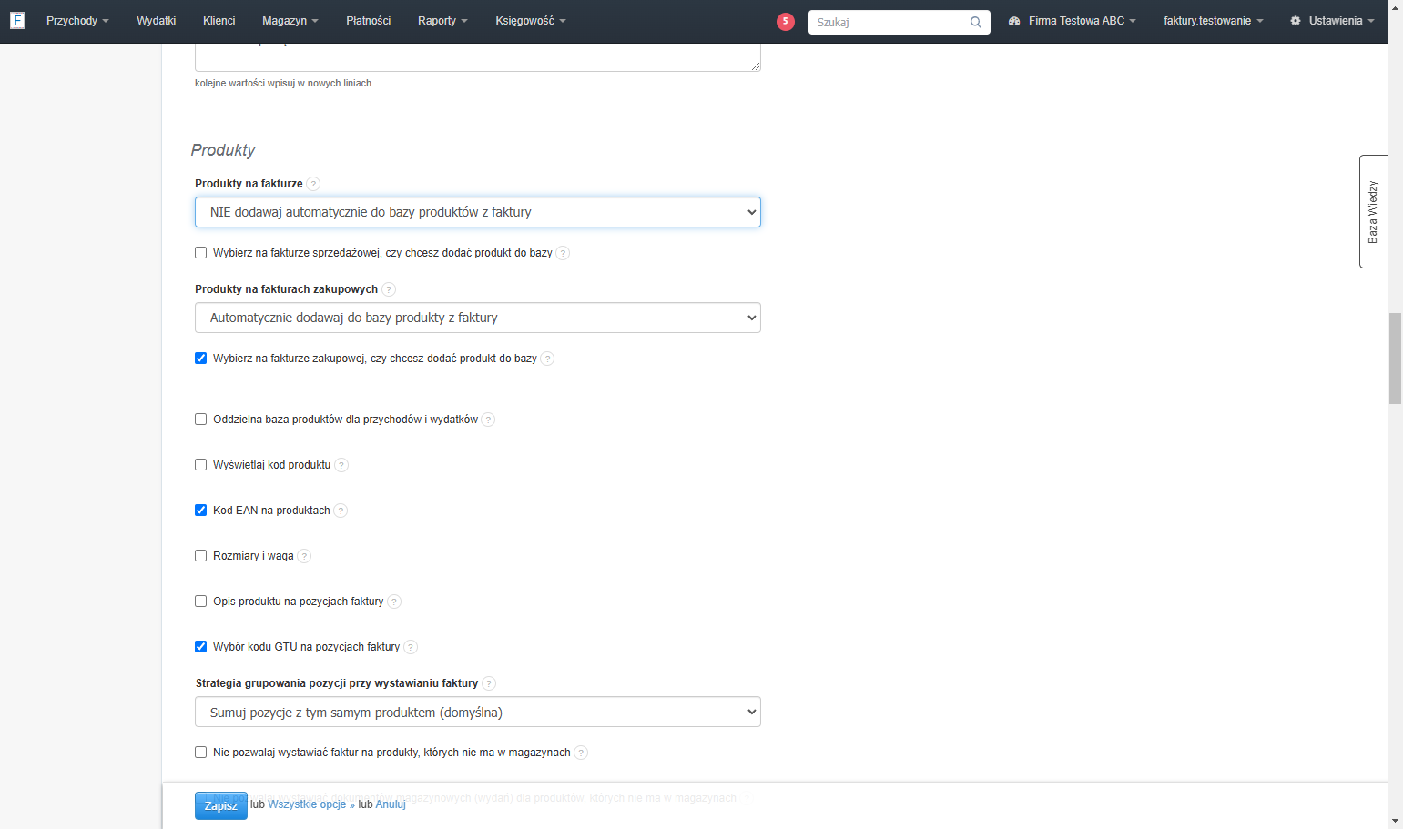Screen dimensions: 1403x829
Task: Open the notifications badge showing 5
Action: point(786,22)
